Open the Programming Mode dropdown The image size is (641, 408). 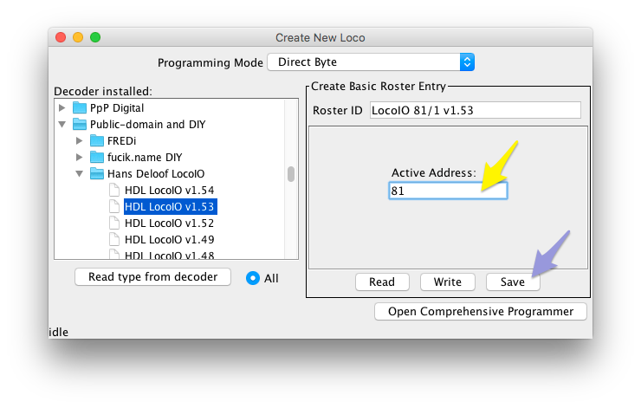pyautogui.click(x=371, y=62)
